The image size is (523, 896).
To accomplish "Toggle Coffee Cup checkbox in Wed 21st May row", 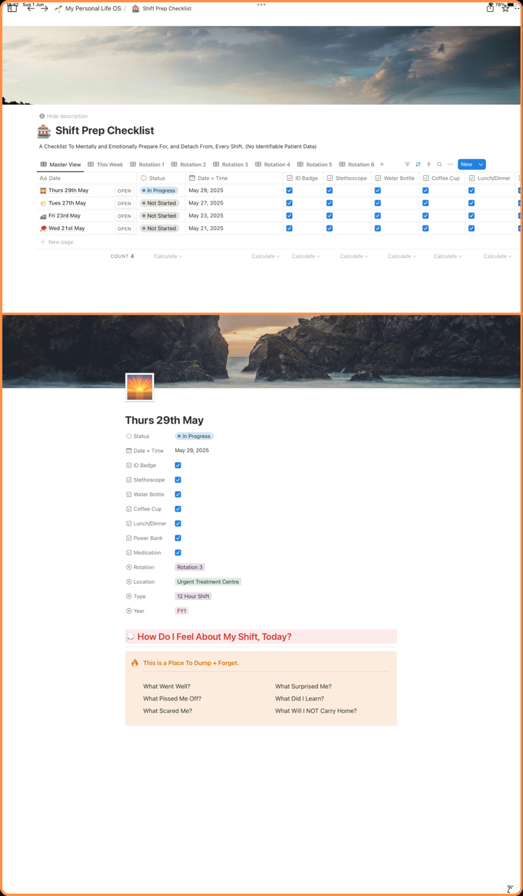I will [x=425, y=228].
